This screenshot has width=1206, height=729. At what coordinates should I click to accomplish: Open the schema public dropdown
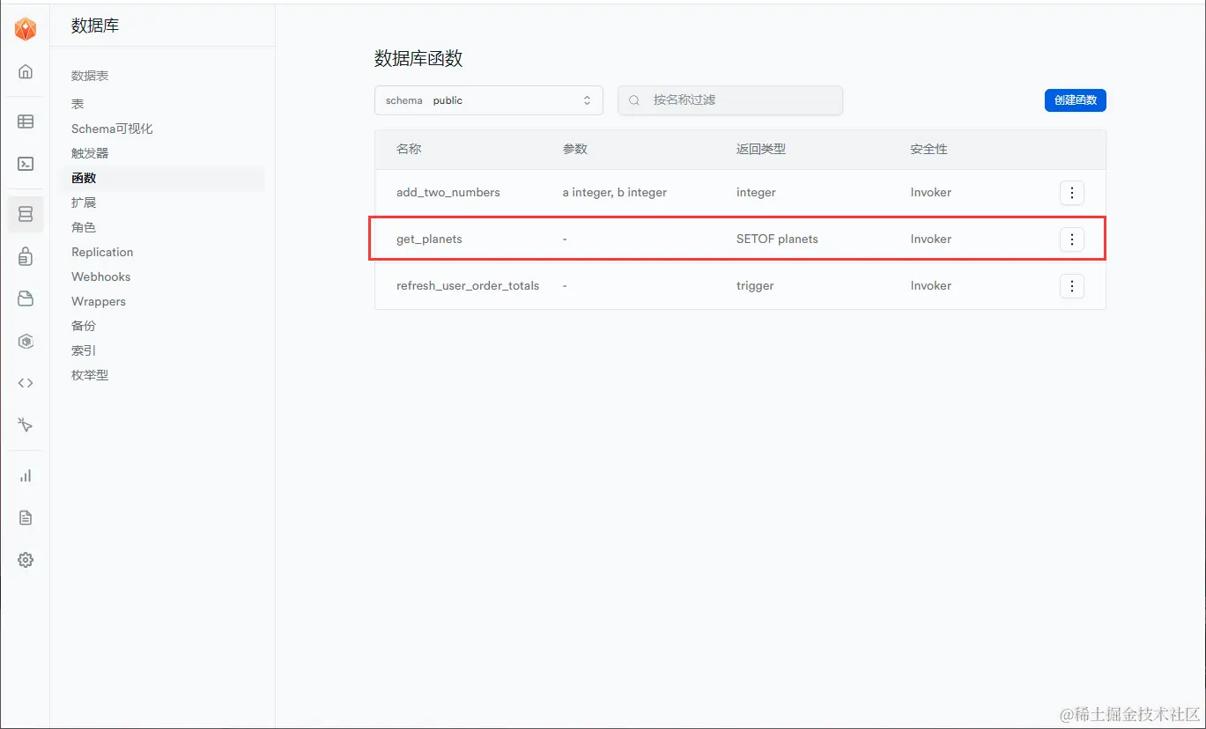click(489, 100)
